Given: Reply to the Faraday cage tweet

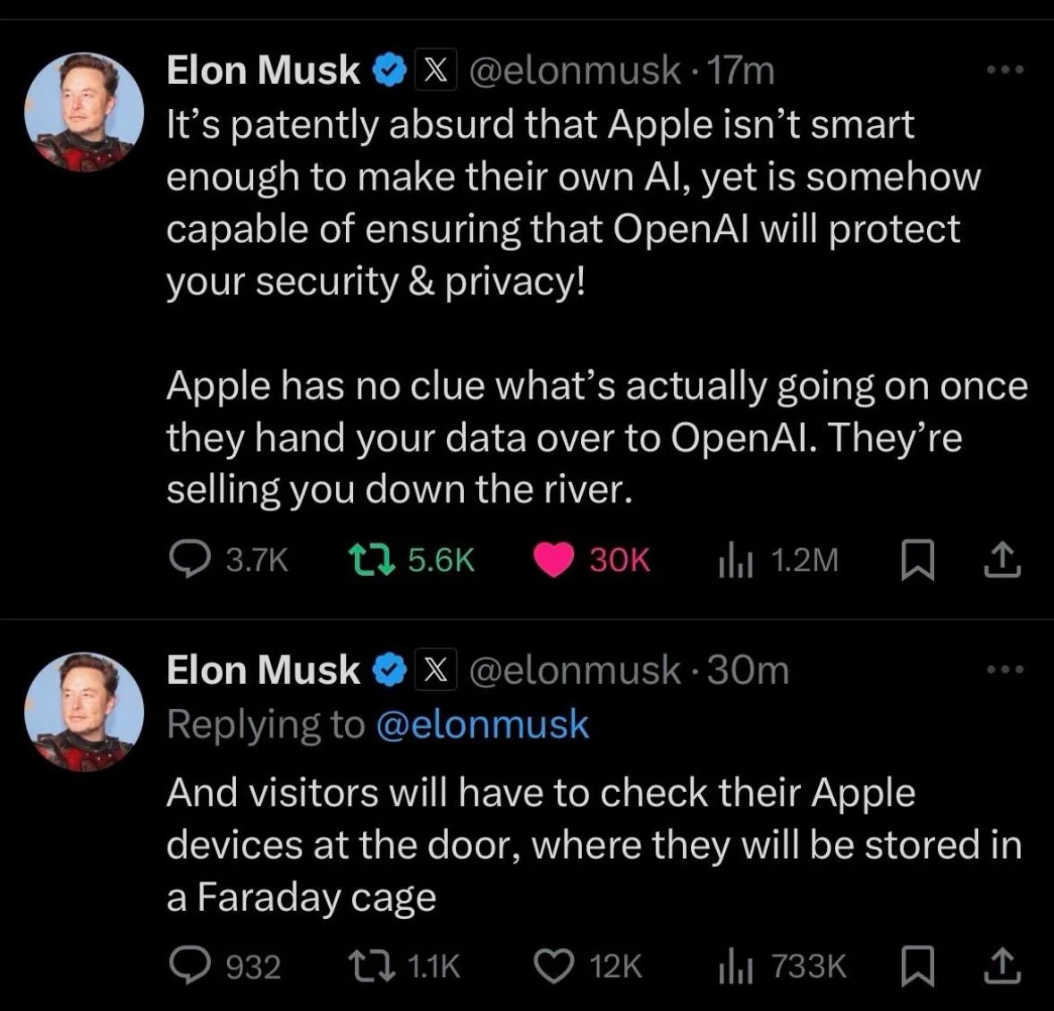Looking at the screenshot, I should [188, 965].
